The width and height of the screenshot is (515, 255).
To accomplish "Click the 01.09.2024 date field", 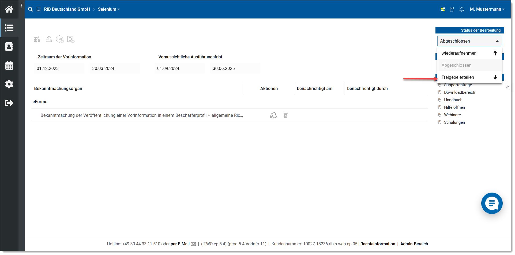I will [x=180, y=68].
